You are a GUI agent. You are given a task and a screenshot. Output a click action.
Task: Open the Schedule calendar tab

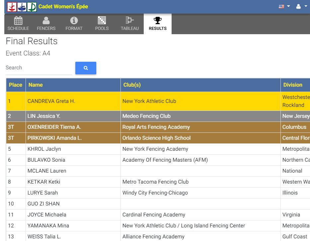coord(18,24)
